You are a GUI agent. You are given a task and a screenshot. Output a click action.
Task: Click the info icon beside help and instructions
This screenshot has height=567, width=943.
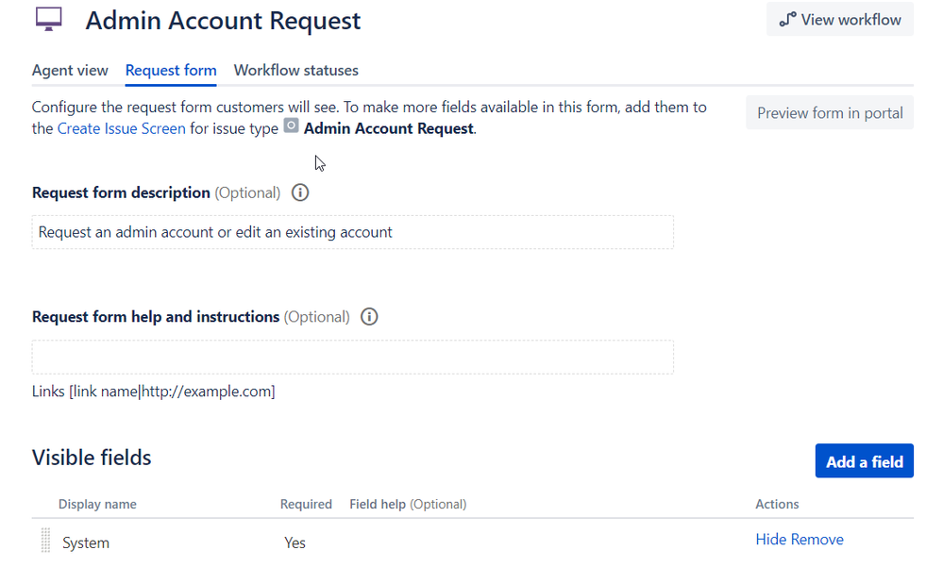tap(369, 317)
